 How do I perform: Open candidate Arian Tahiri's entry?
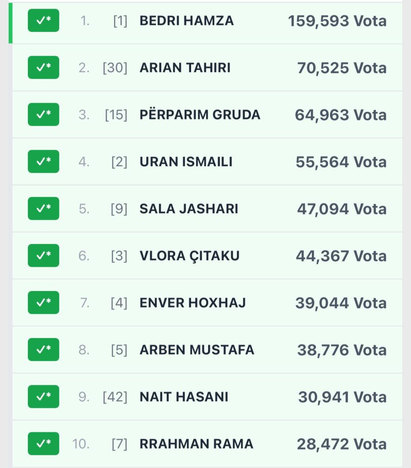[x=185, y=68]
